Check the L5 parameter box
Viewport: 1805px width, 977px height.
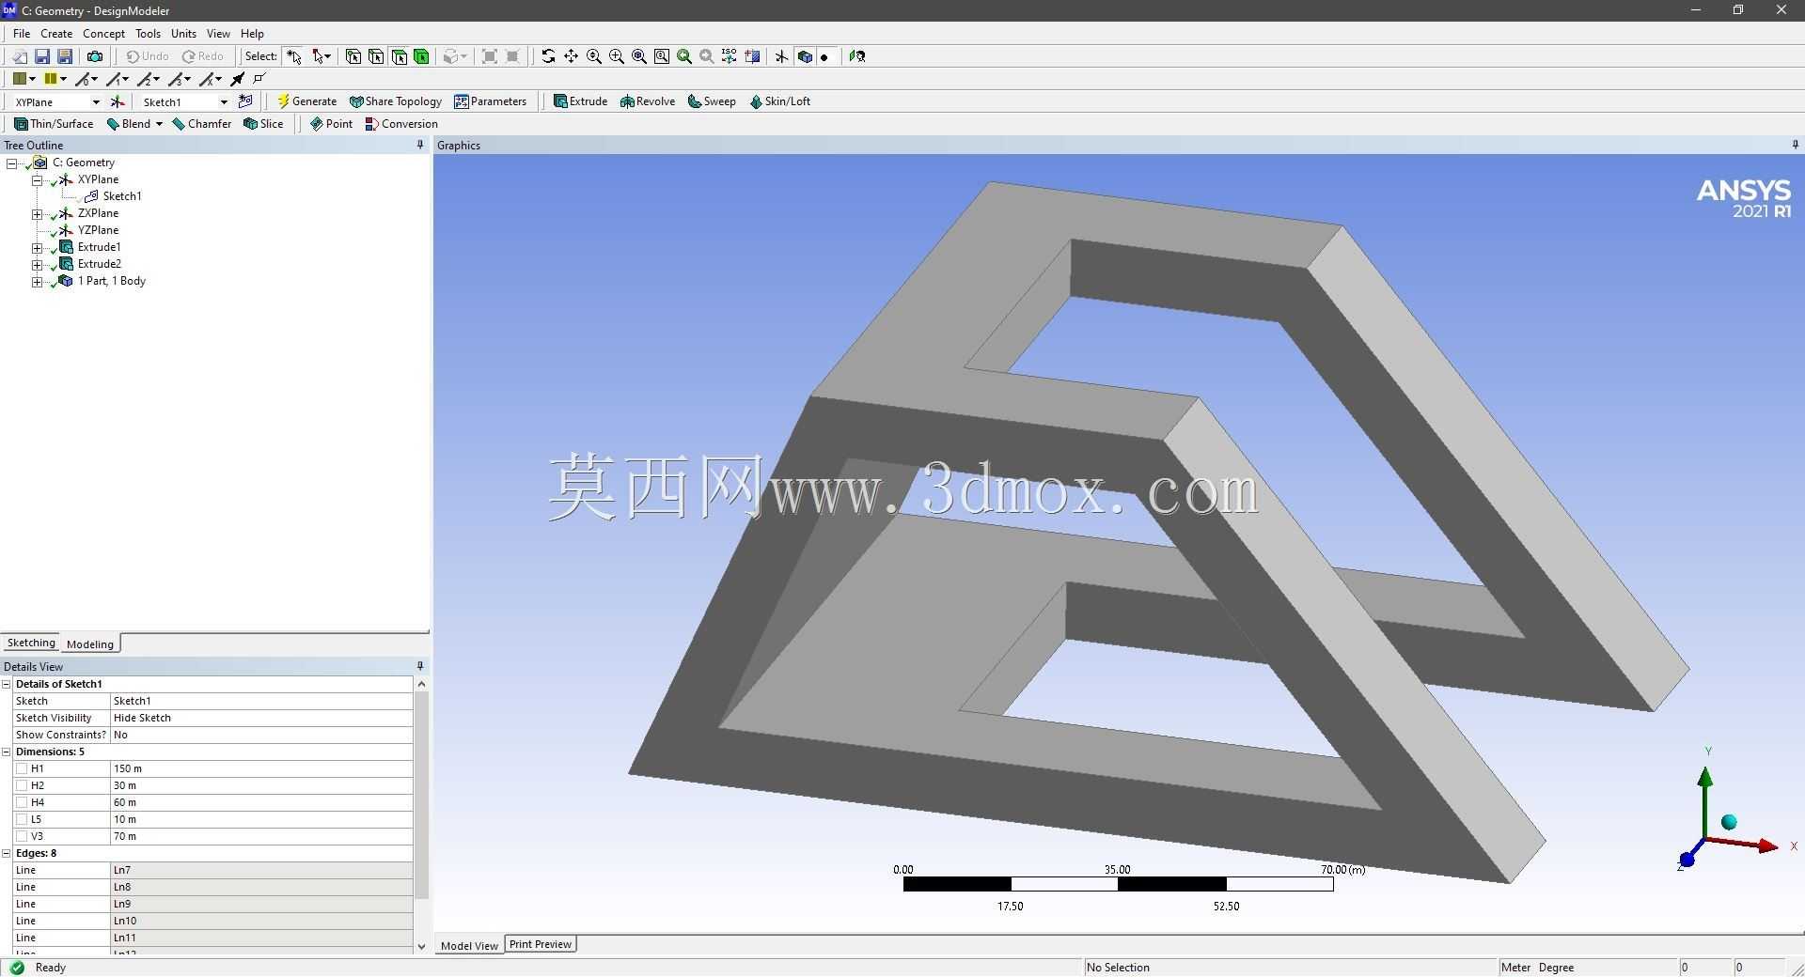coord(22,819)
